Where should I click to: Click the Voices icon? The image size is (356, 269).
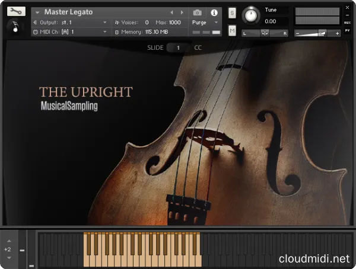click(x=117, y=23)
